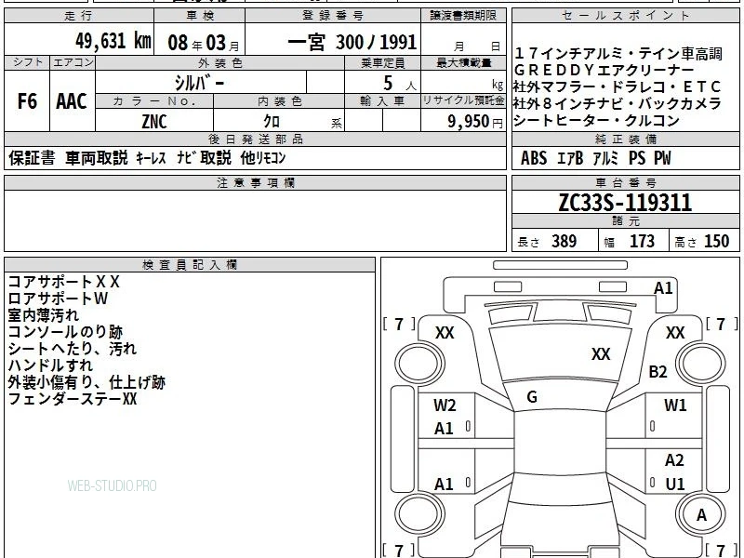Viewport: 744px width, 558px height.
Task: Click the note コンソールのり跡
Action: [65, 332]
